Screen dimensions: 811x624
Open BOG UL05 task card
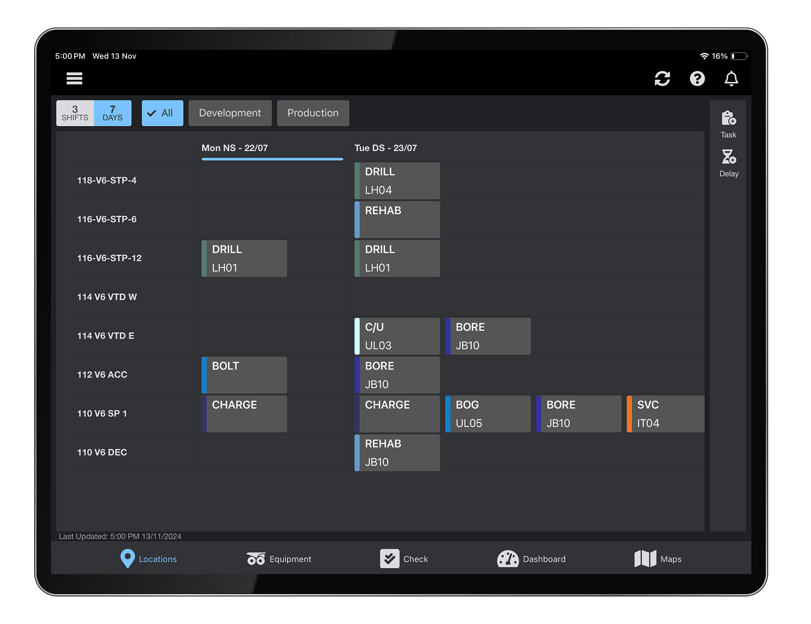click(x=488, y=414)
